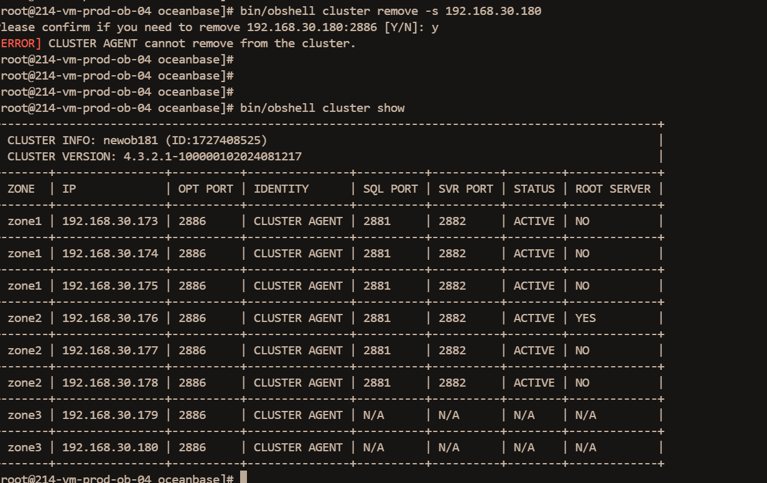Click the IP address 192.168.30.176
The height and width of the screenshot is (483, 767).
(x=110, y=318)
